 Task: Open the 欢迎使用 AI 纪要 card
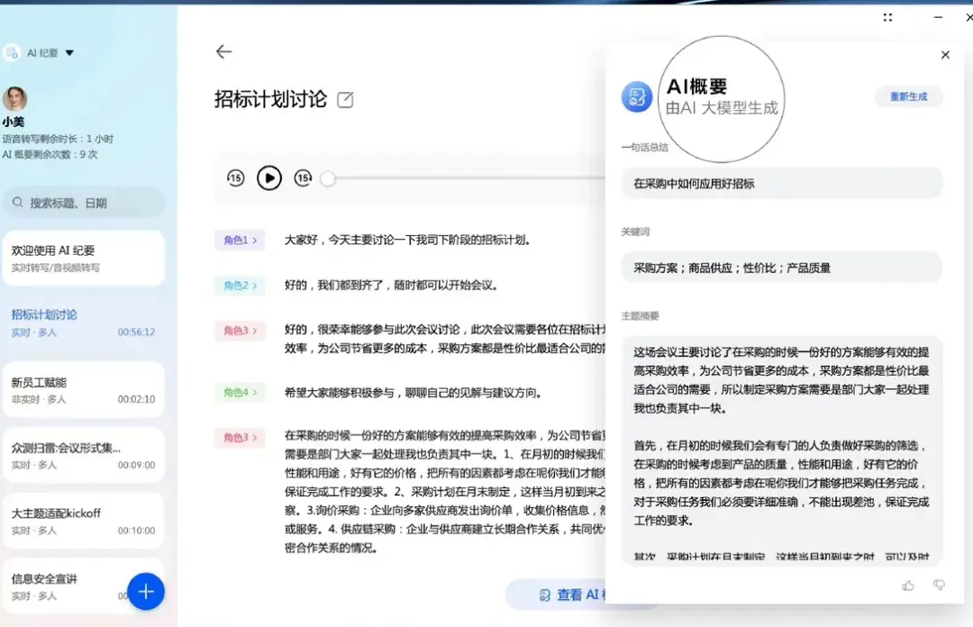click(84, 259)
